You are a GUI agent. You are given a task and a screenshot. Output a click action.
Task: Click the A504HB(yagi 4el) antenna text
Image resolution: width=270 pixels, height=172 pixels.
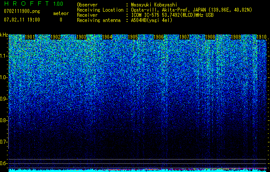pos(152,20)
